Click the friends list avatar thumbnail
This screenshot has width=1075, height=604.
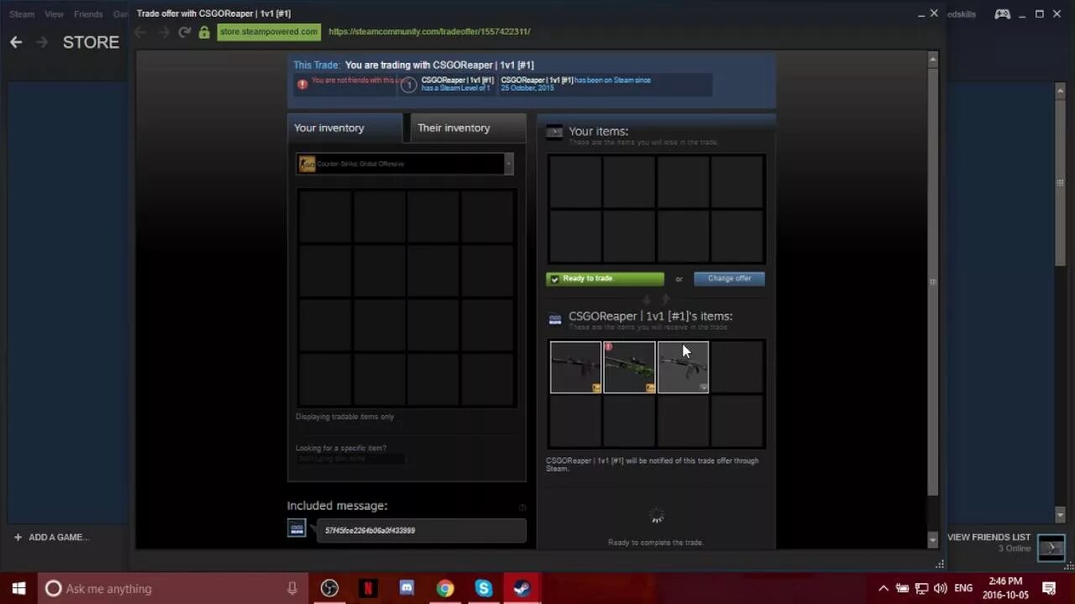point(1051,548)
